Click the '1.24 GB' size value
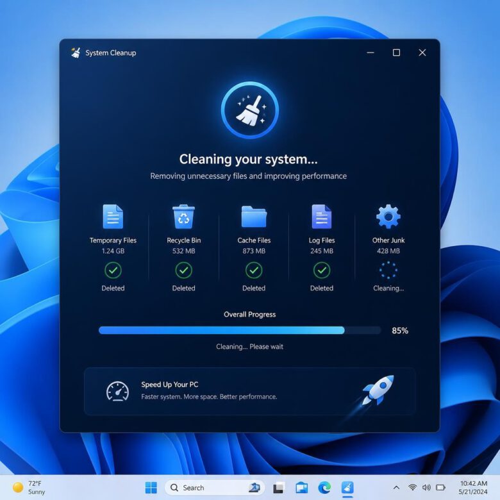 click(x=113, y=251)
